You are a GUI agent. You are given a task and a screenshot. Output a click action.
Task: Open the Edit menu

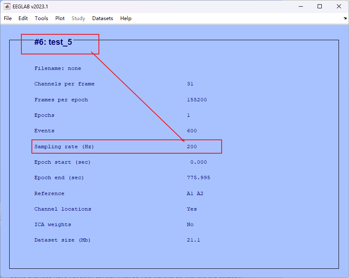tap(23, 18)
